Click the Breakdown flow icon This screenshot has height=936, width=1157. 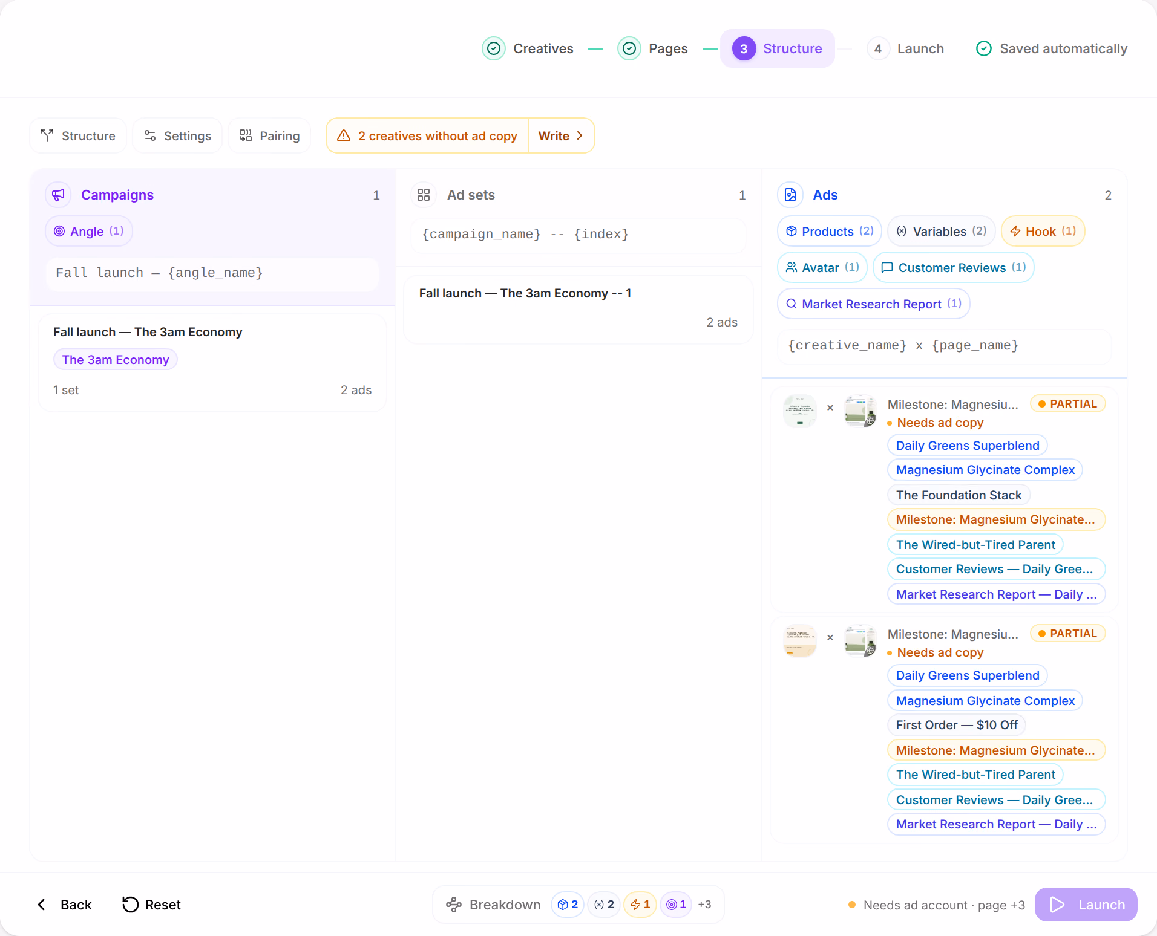pos(454,905)
